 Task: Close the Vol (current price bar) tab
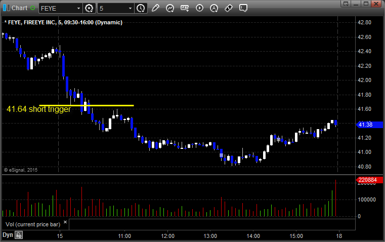tap(65, 222)
